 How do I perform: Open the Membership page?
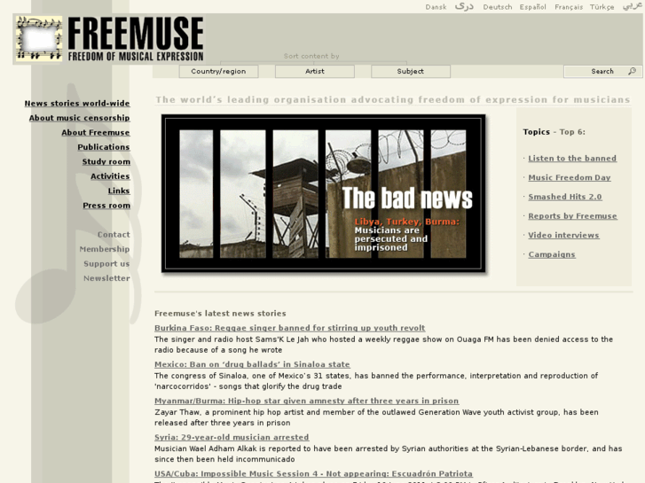tap(105, 249)
